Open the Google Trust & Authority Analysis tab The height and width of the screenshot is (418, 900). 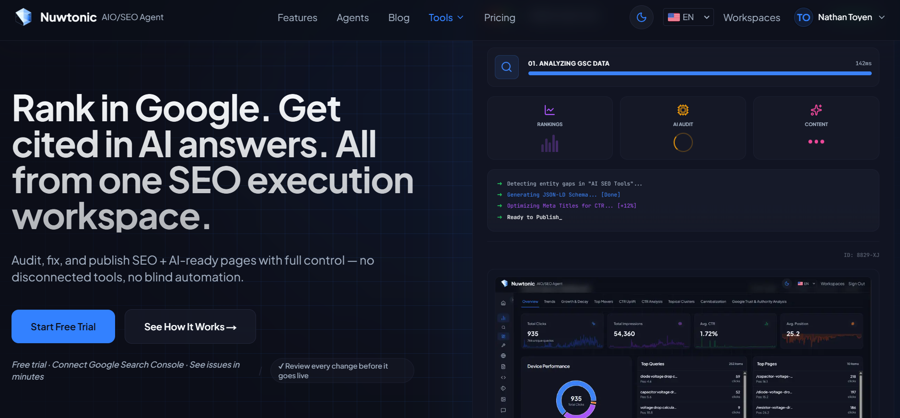(759, 302)
